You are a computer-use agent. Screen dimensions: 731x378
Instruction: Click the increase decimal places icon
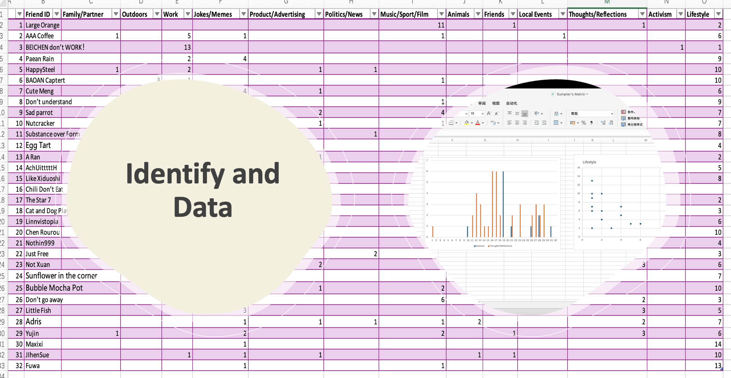pos(603,123)
